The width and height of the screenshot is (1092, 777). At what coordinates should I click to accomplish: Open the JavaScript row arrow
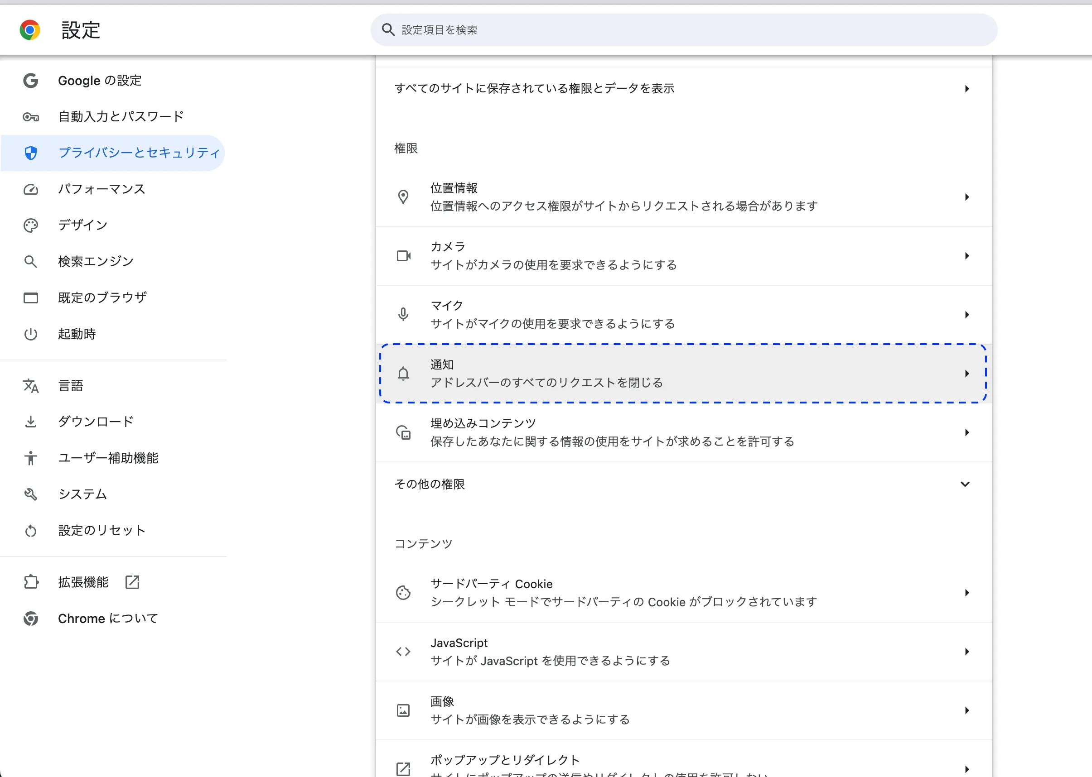point(967,652)
